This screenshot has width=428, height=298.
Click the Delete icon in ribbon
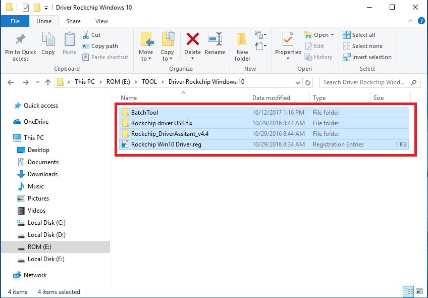192,40
